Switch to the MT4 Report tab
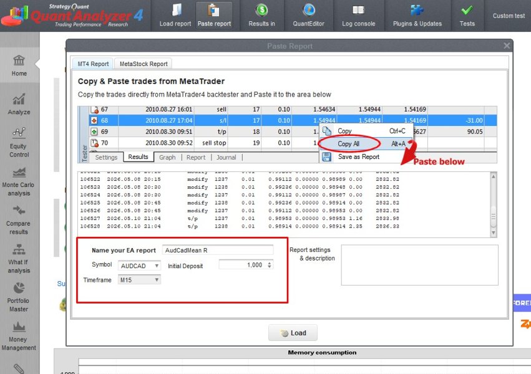The height and width of the screenshot is (374, 531). (93, 64)
